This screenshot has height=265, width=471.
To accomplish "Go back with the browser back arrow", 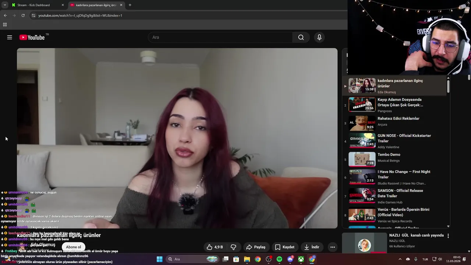I will tap(5, 15).
